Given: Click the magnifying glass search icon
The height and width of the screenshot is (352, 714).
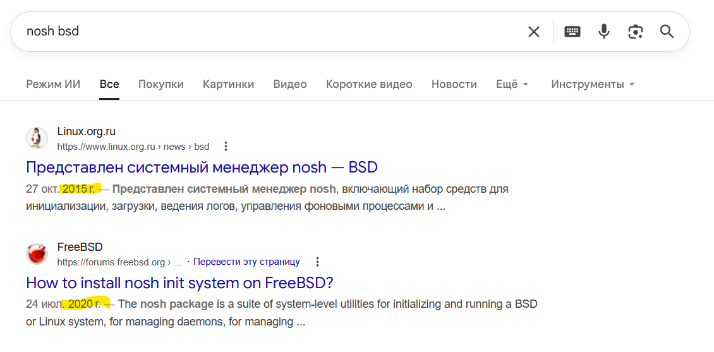Looking at the screenshot, I should (667, 32).
